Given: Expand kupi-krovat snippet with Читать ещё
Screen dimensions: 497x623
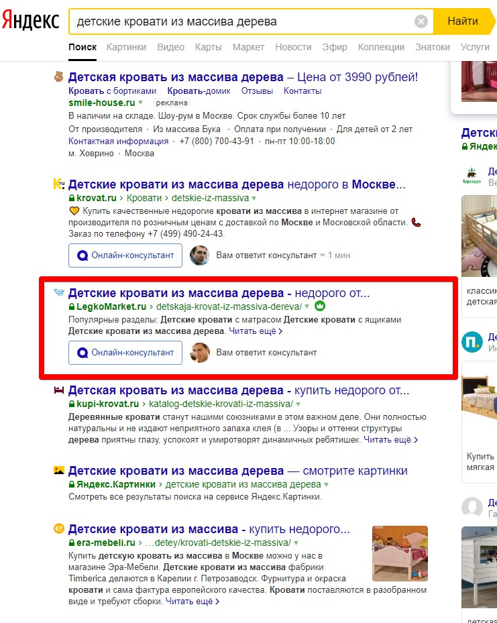Looking at the screenshot, I should [390, 440].
